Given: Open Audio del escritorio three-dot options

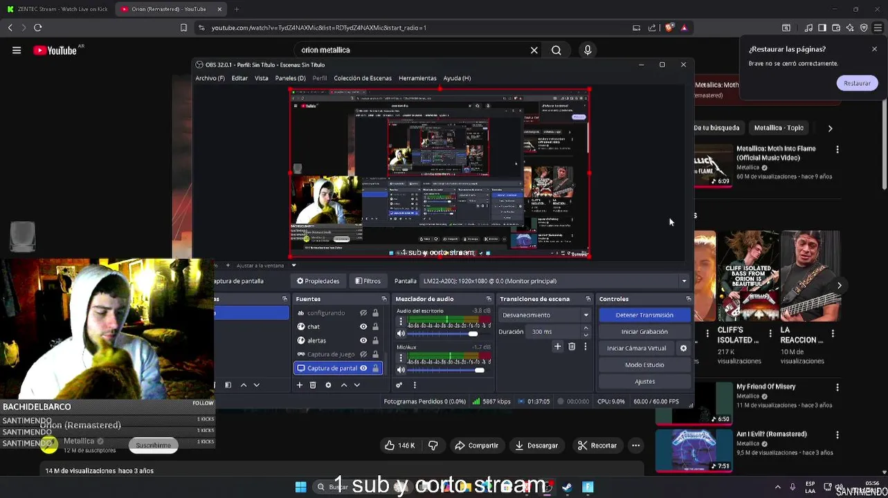Looking at the screenshot, I should click(x=401, y=322).
